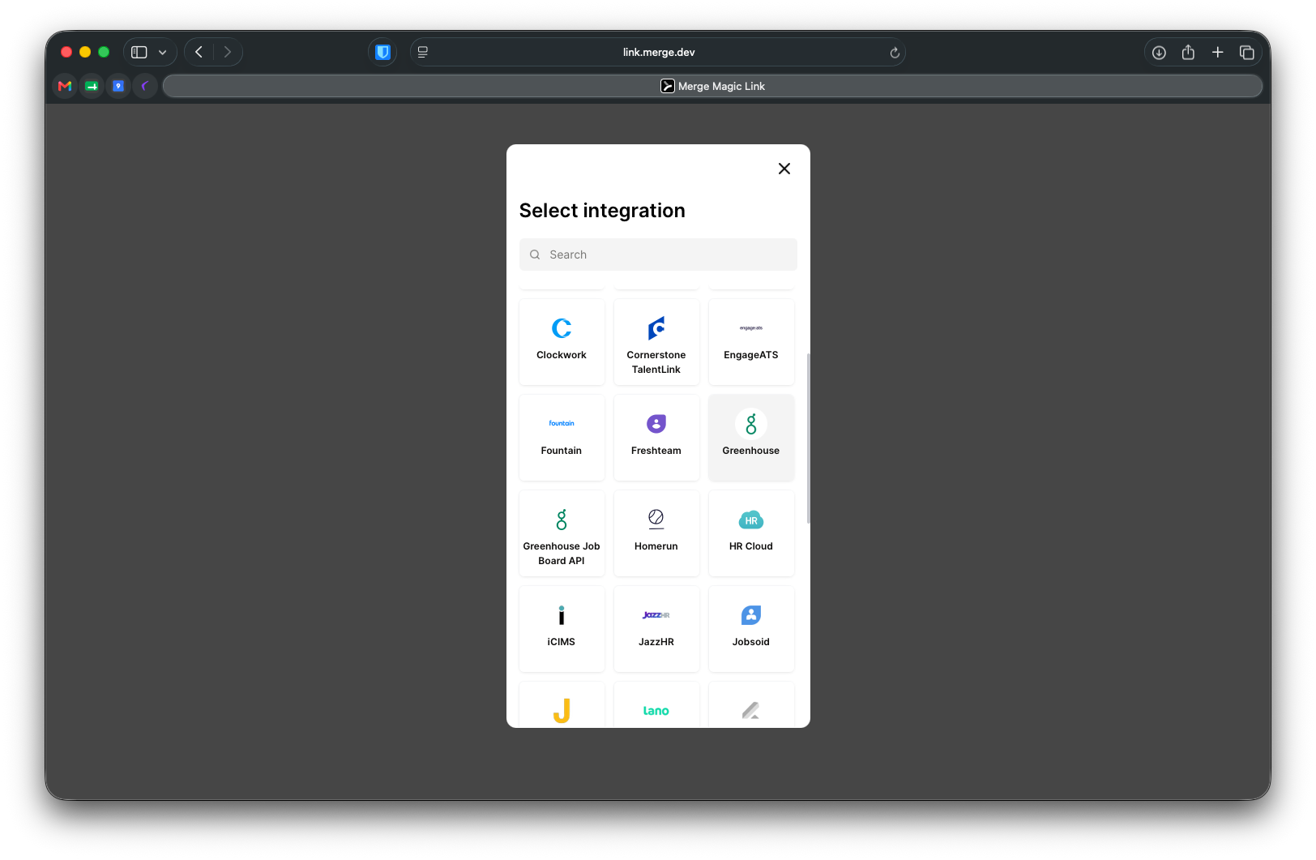Open the Share menu
This screenshot has width=1316, height=860.
(x=1188, y=52)
